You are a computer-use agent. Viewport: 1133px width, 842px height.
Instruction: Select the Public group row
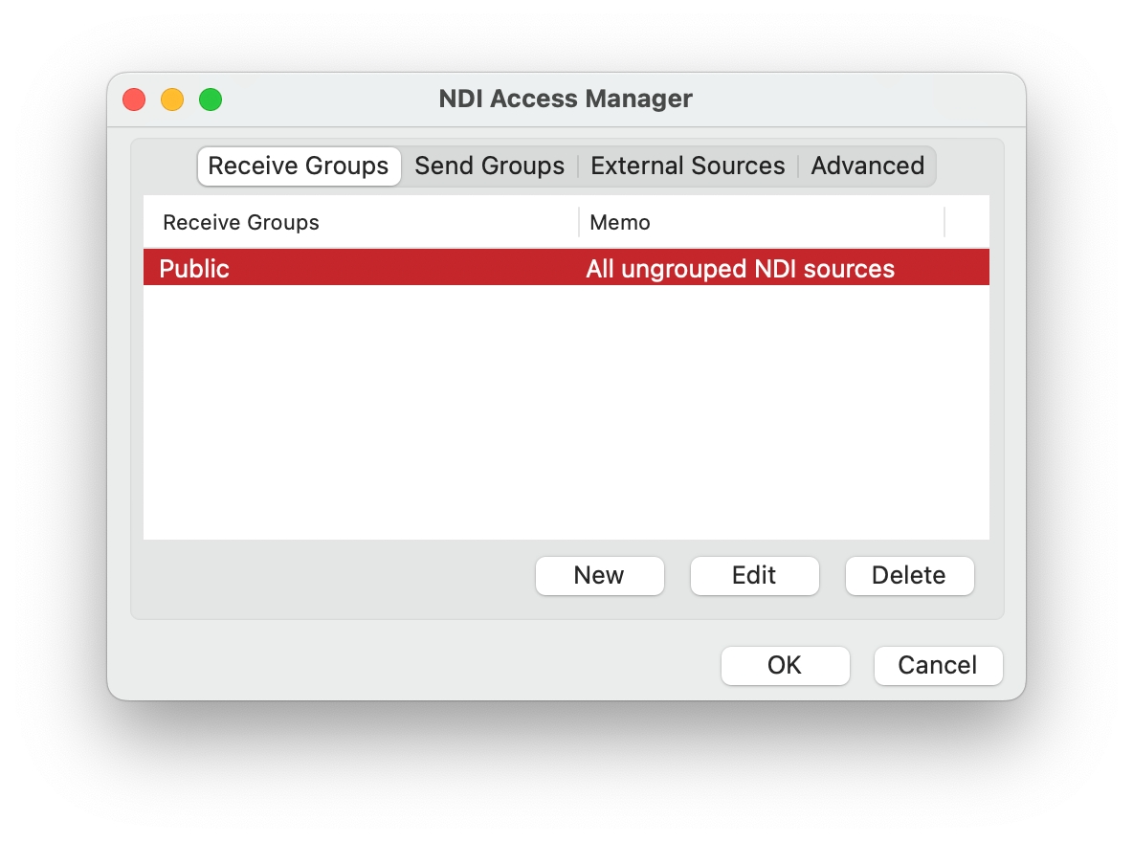tap(195, 269)
